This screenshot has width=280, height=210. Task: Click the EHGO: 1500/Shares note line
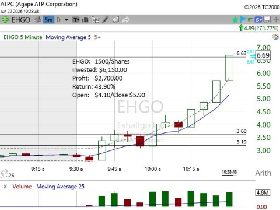(x=101, y=61)
